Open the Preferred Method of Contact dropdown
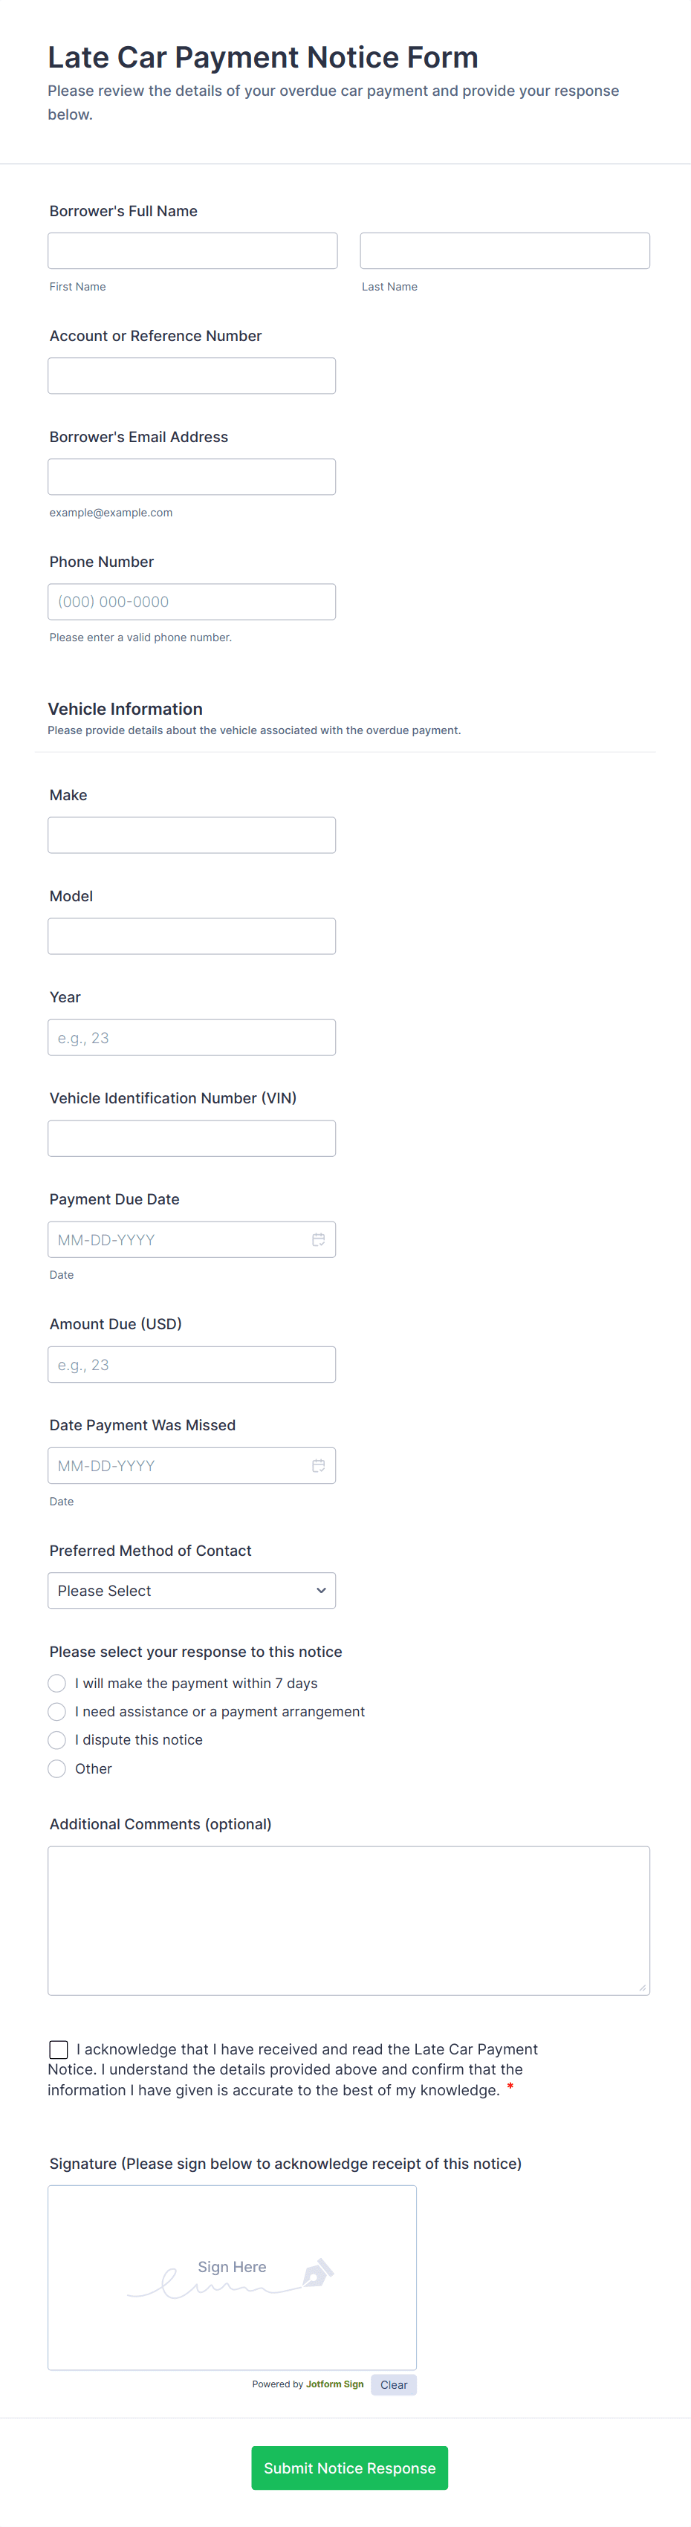The image size is (691, 2527). 192,1591
